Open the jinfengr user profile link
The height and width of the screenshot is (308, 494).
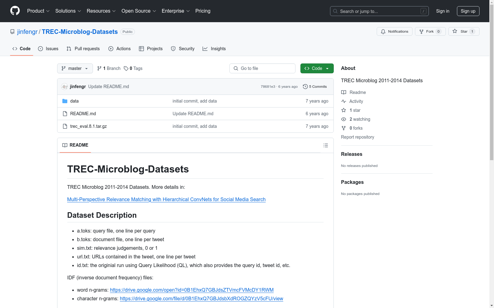coord(27,32)
